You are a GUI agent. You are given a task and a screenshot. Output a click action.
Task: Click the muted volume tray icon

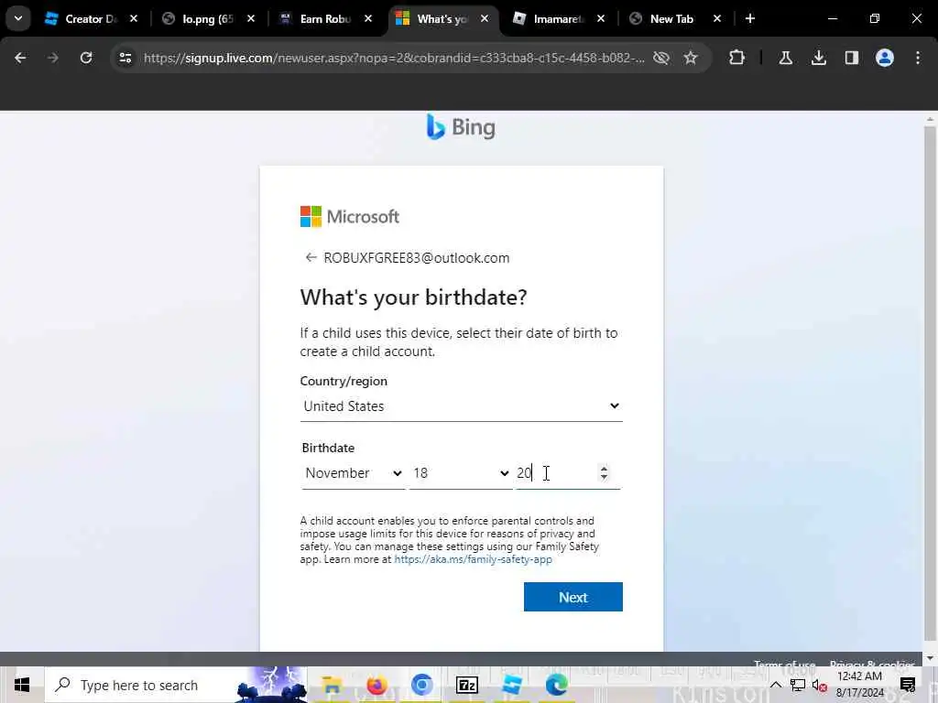click(x=820, y=685)
